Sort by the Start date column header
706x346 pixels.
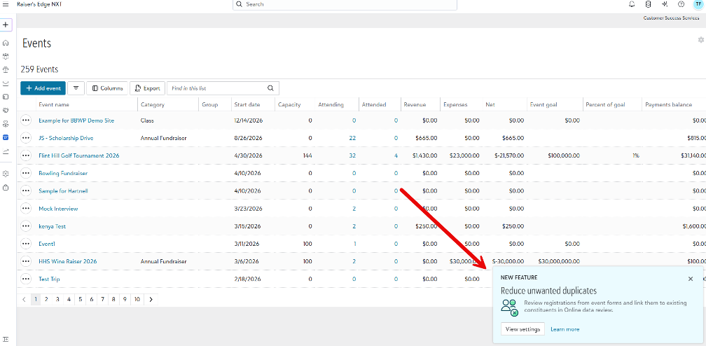click(x=247, y=104)
